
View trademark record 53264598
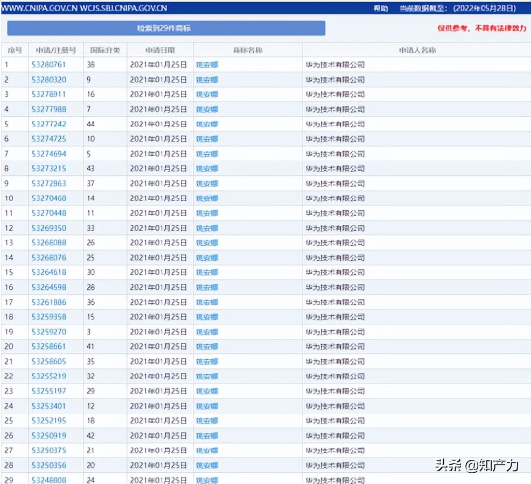(x=49, y=287)
